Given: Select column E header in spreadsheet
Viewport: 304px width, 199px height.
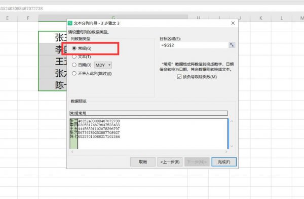Looking at the screenshot, I should point(8,18).
